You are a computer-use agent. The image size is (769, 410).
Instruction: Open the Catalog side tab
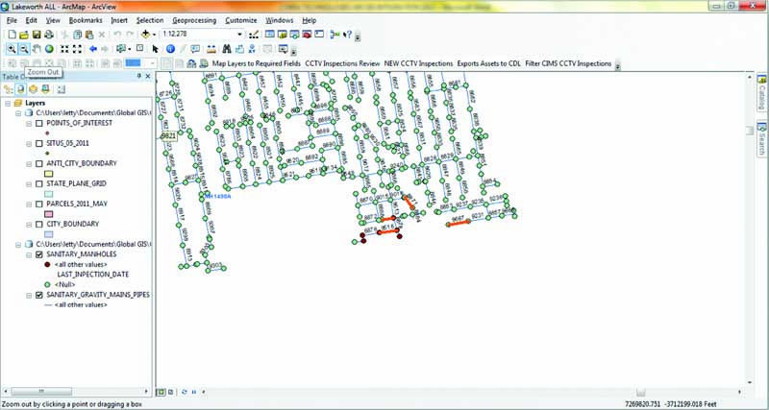(761, 91)
